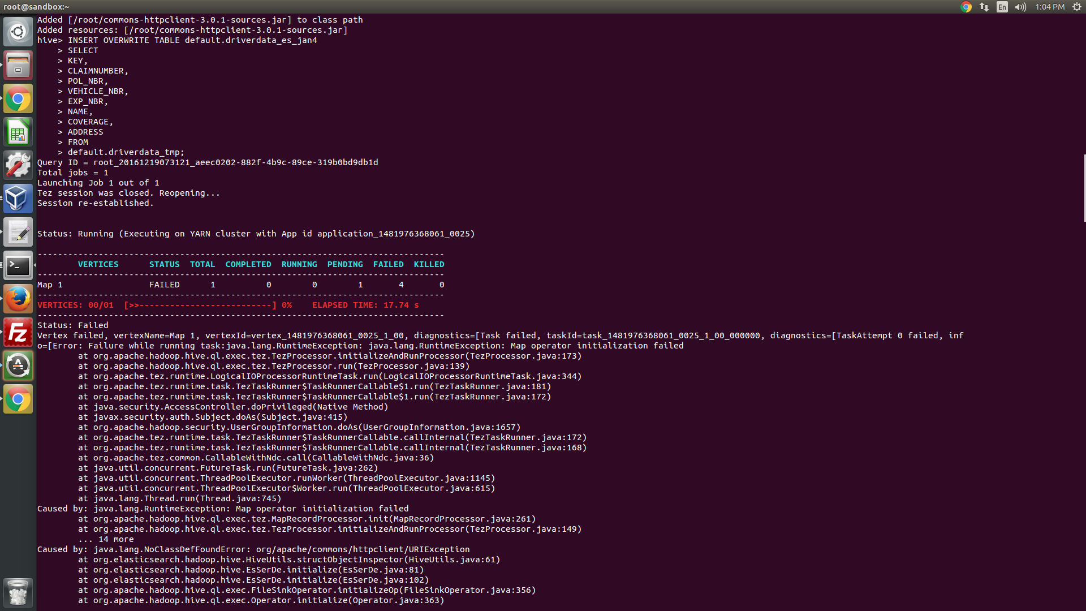
Task: Open the second Chrome icon below Software Updater
Action: pyautogui.click(x=18, y=399)
